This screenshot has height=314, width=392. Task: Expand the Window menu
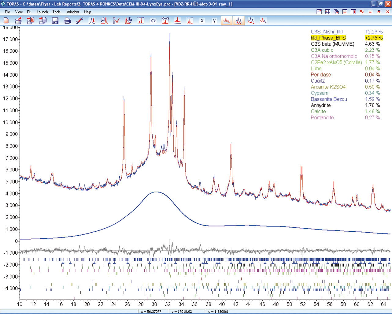click(72, 12)
